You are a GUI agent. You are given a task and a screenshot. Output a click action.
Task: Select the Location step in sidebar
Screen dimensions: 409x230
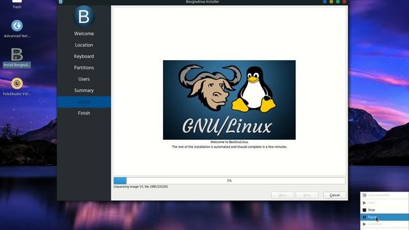click(84, 45)
